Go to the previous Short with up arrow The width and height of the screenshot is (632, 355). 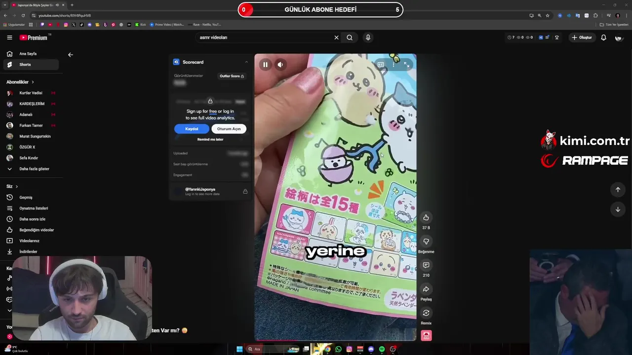coord(618,189)
